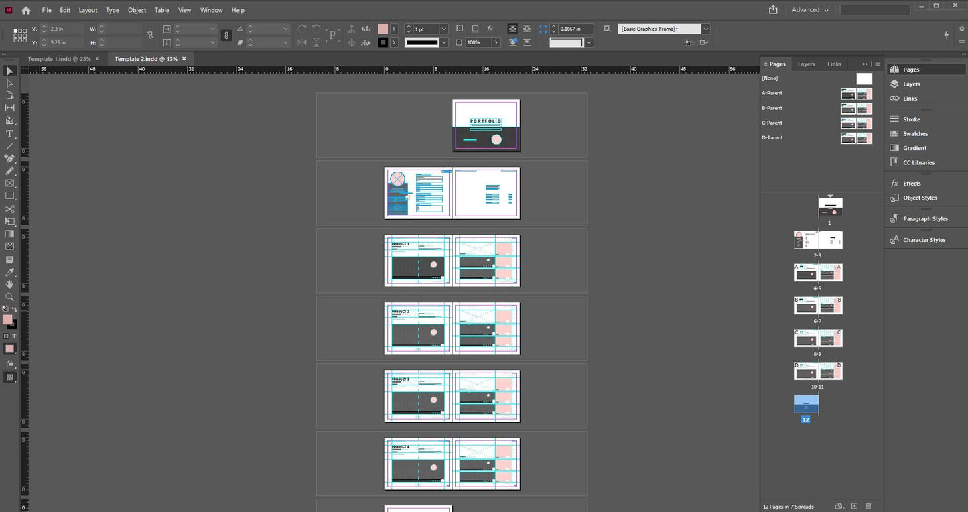Open the Advanced workspace dropdown

[x=810, y=10]
